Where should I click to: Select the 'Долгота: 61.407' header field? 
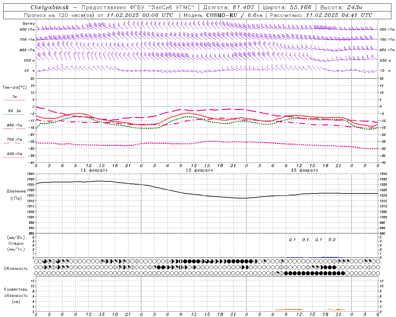[x=229, y=7]
